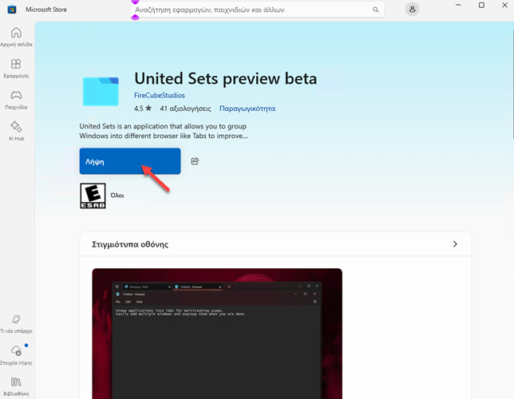Open the user account profile icon

click(x=412, y=10)
